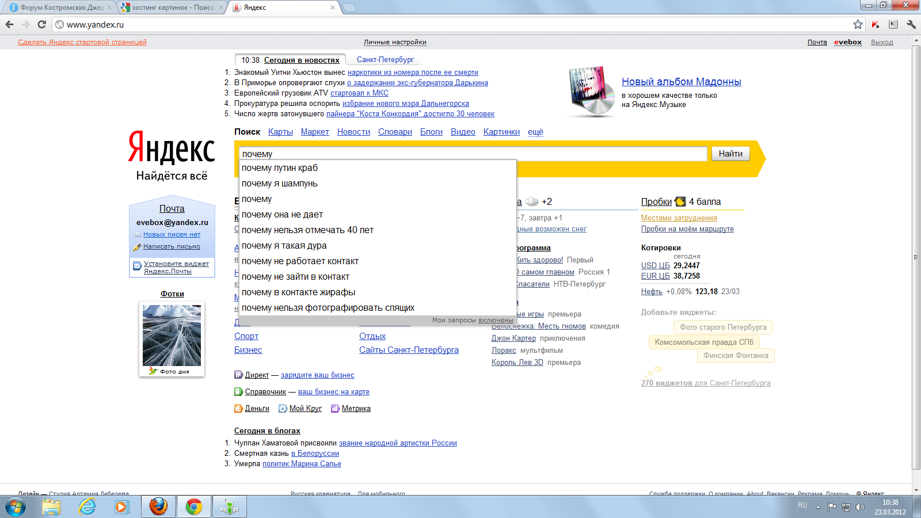Add Финская Фонтанка widget
Image resolution: width=921 pixels, height=518 pixels.
[x=736, y=355]
